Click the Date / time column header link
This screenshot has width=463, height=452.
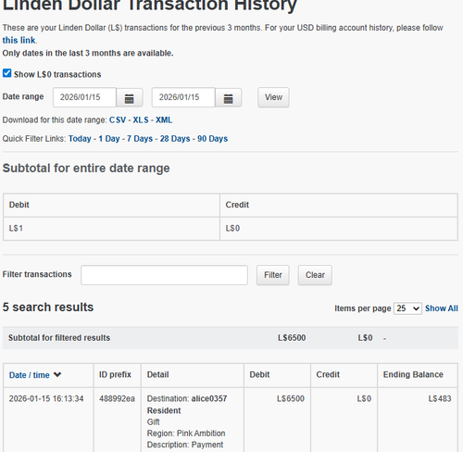pos(30,375)
